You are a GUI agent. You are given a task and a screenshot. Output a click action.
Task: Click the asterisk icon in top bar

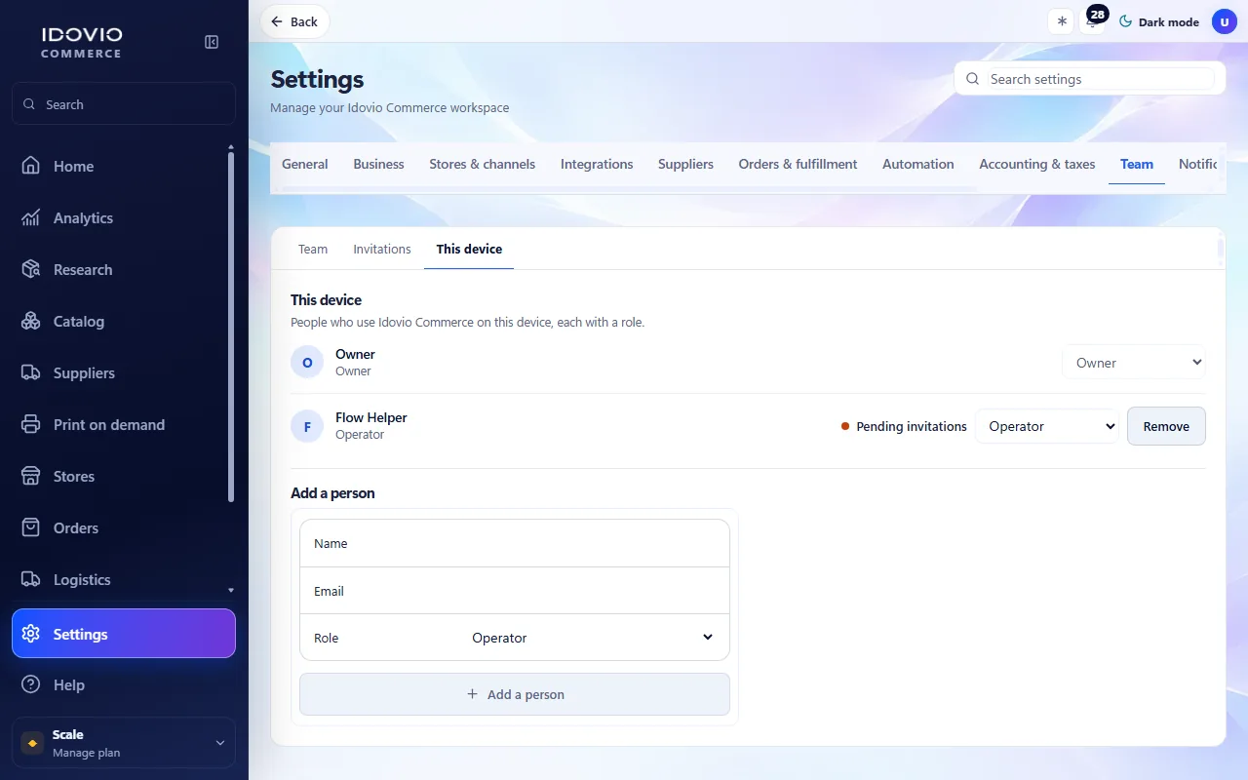[1062, 21]
